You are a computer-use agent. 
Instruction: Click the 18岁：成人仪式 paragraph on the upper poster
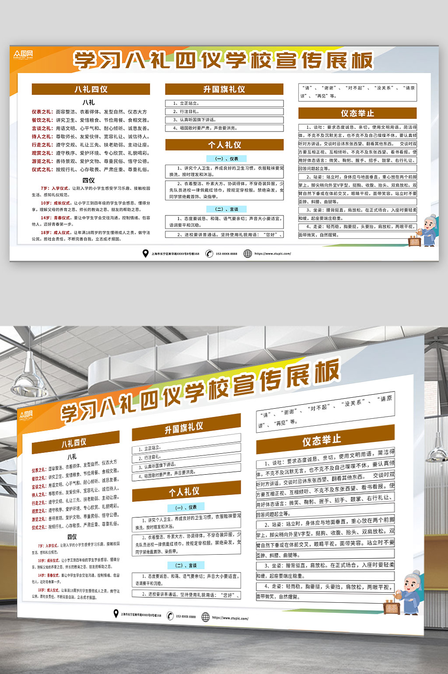[x=91, y=236]
